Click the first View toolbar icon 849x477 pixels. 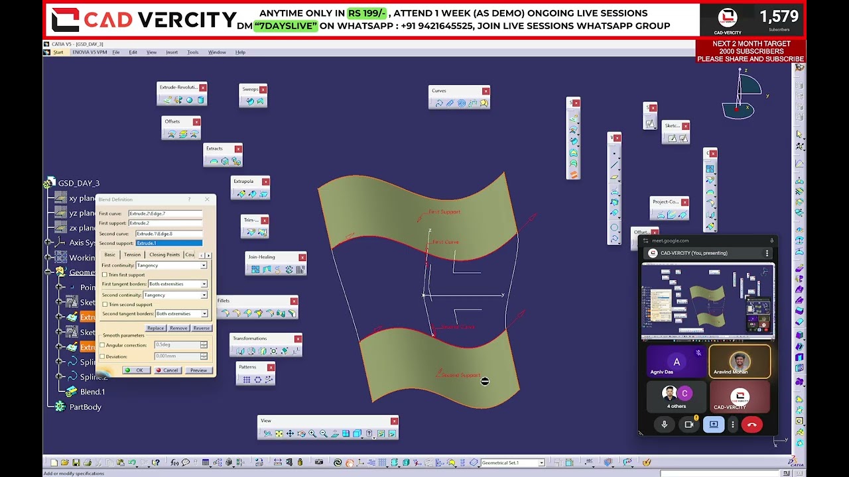pos(267,434)
